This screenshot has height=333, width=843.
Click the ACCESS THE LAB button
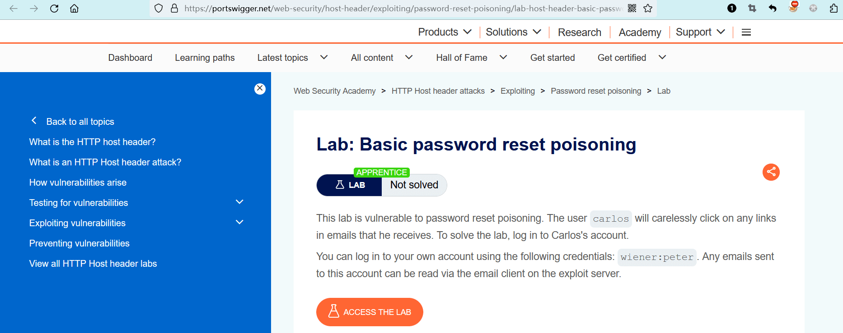pyautogui.click(x=370, y=312)
